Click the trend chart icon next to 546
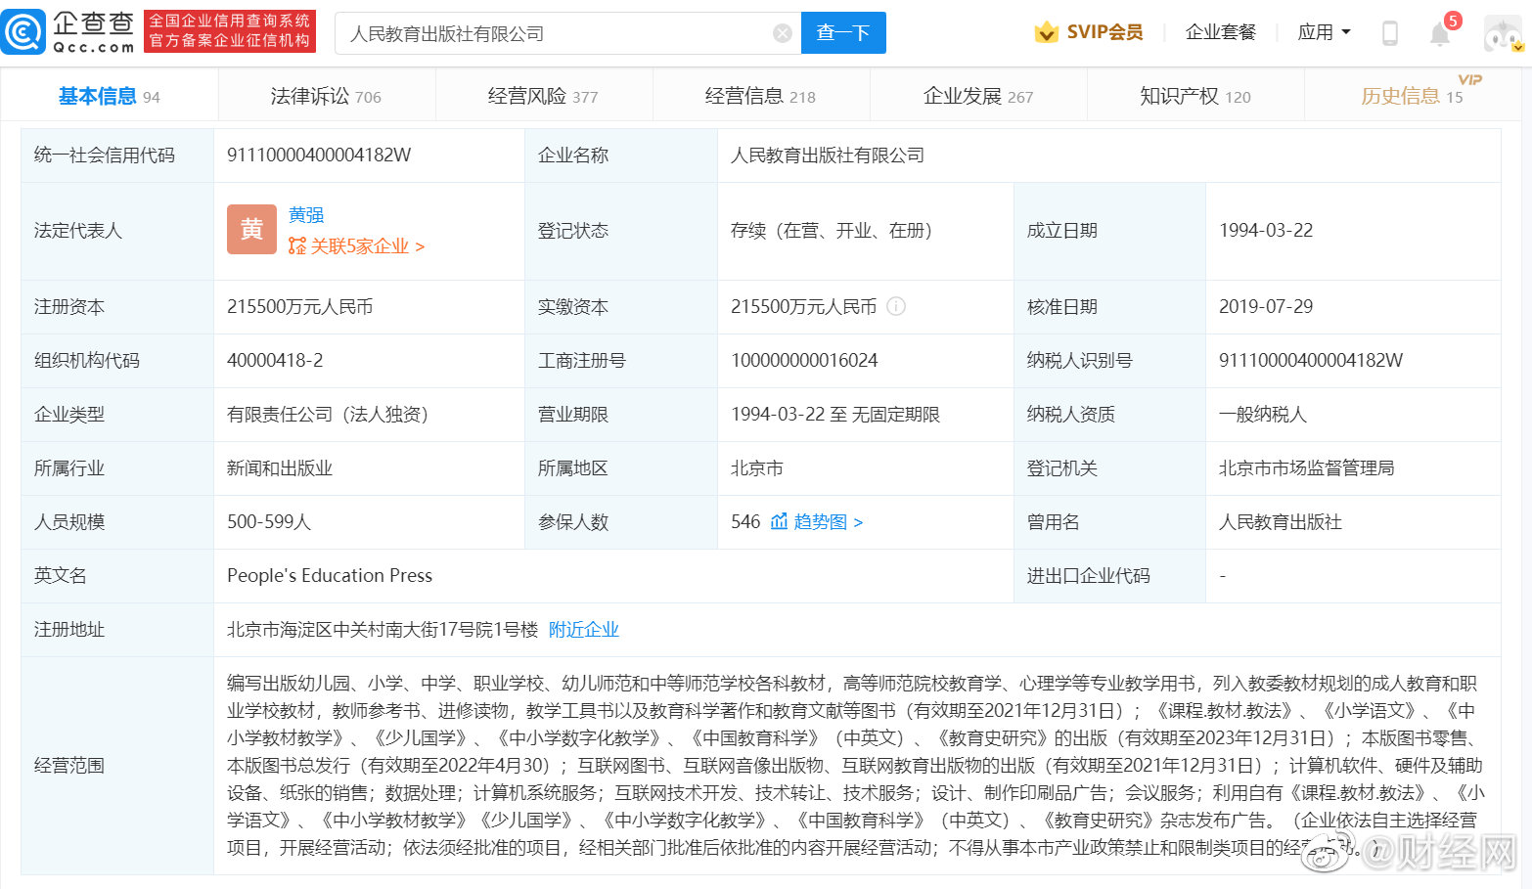The width and height of the screenshot is (1532, 889). pos(780,521)
